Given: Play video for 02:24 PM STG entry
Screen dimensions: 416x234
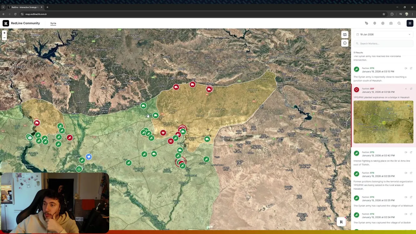Looking at the screenshot, I should [406, 214].
